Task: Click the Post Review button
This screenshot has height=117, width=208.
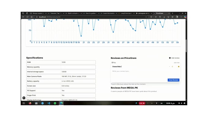Action: (173, 80)
